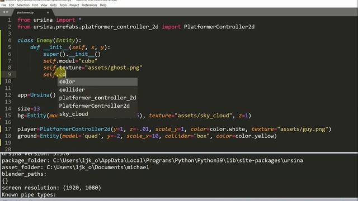Click line number 19 in gutter
The height and width of the screenshot is (201, 358).
coord(8,143)
